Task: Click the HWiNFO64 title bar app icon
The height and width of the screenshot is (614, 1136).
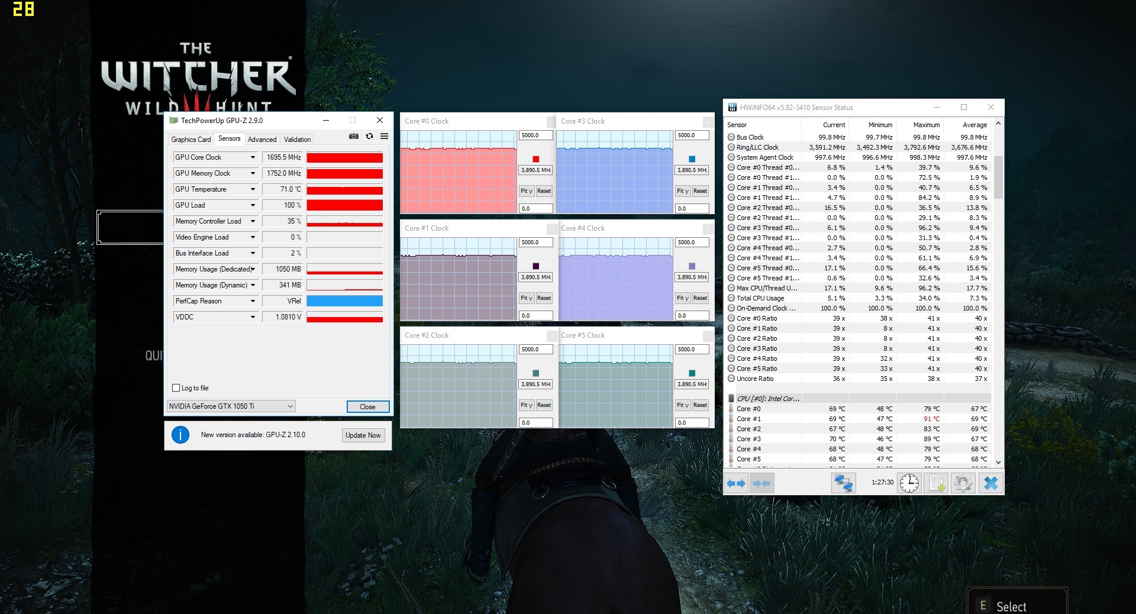Action: click(732, 108)
